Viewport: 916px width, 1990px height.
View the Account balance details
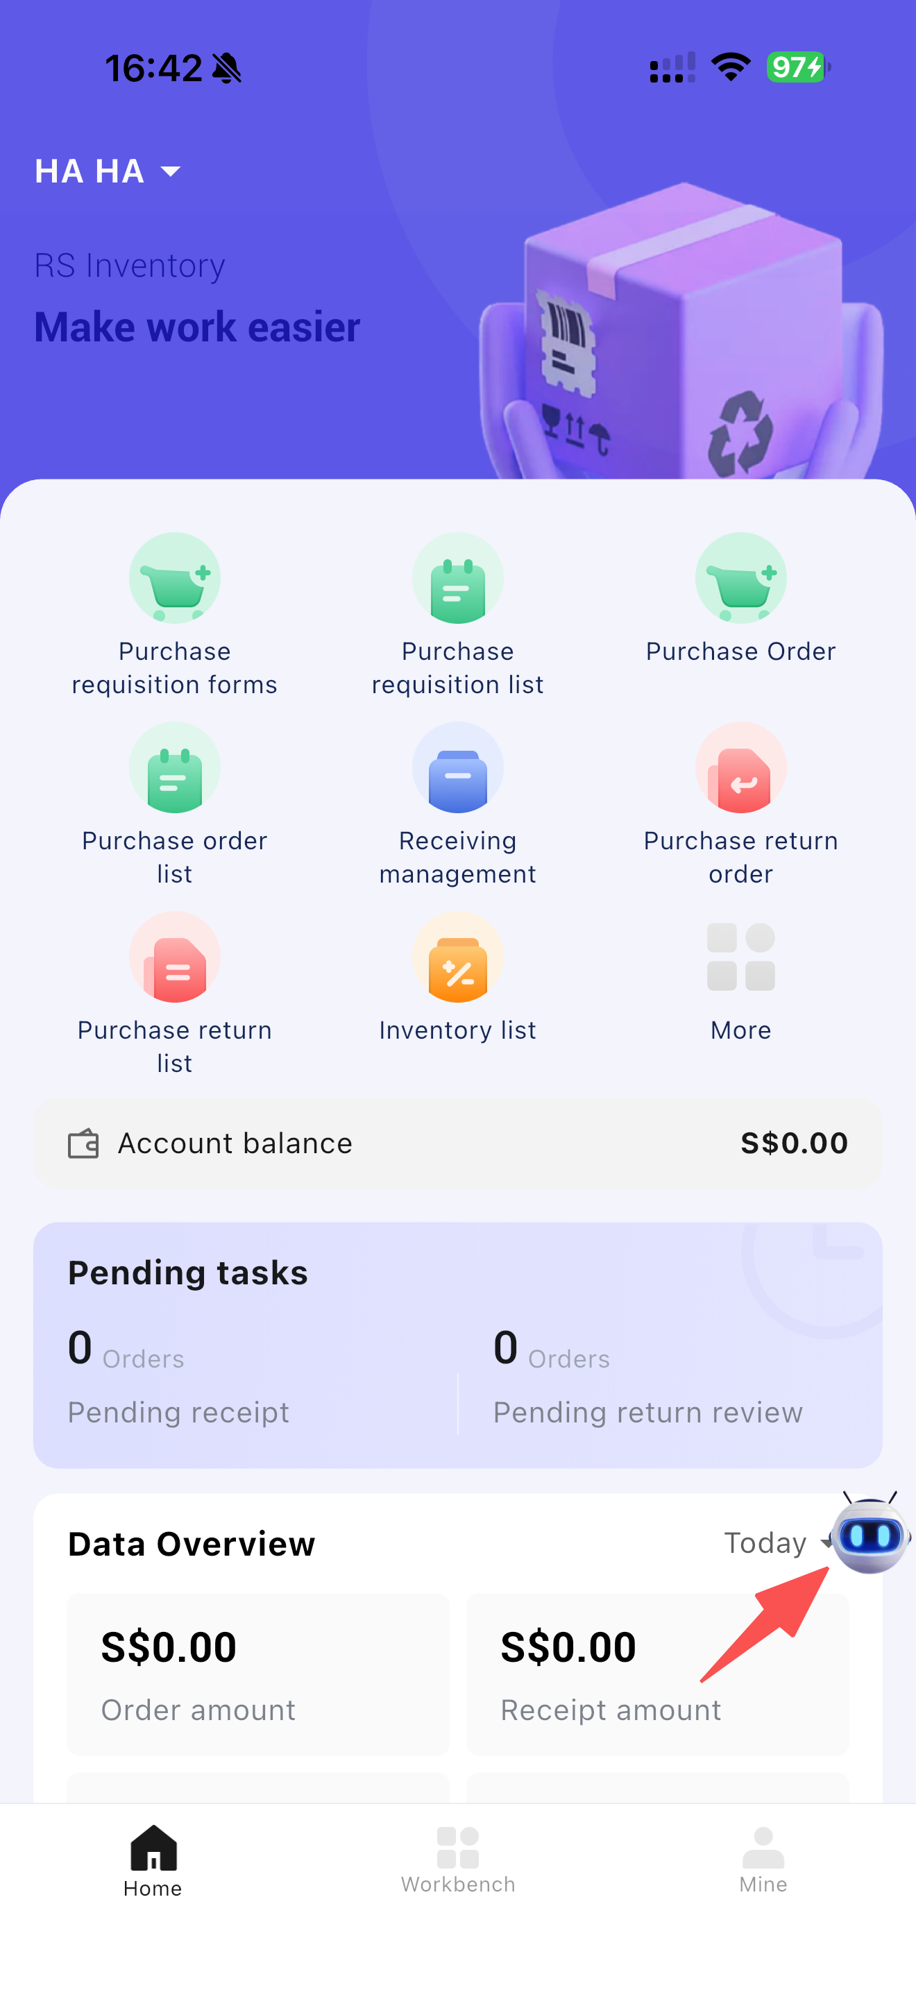pos(457,1143)
